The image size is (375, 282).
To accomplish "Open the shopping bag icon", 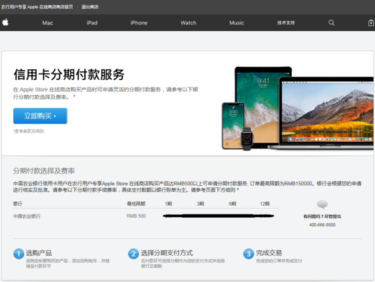I will (371, 22).
